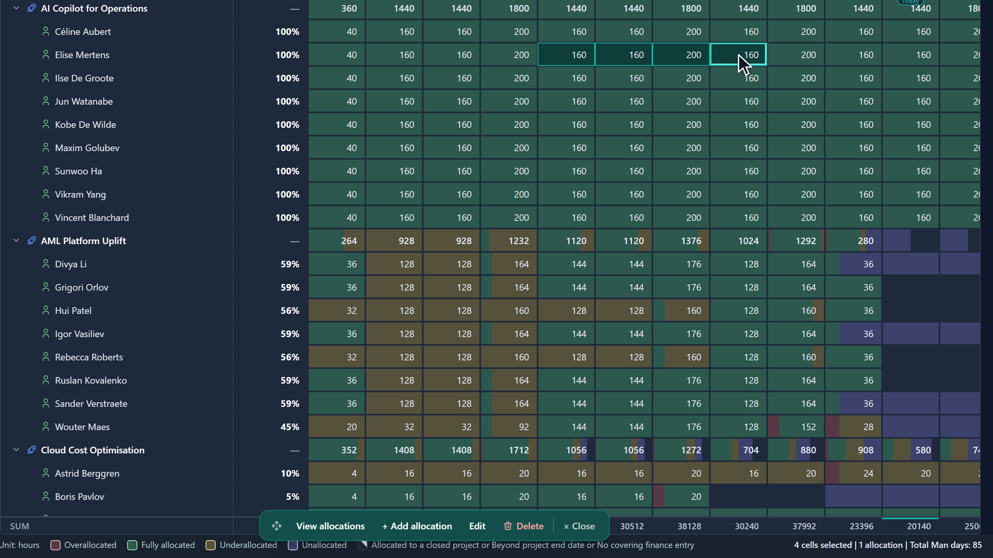
Task: Click the closed-project legend swatch with diagonal mark
Action: pos(363,545)
